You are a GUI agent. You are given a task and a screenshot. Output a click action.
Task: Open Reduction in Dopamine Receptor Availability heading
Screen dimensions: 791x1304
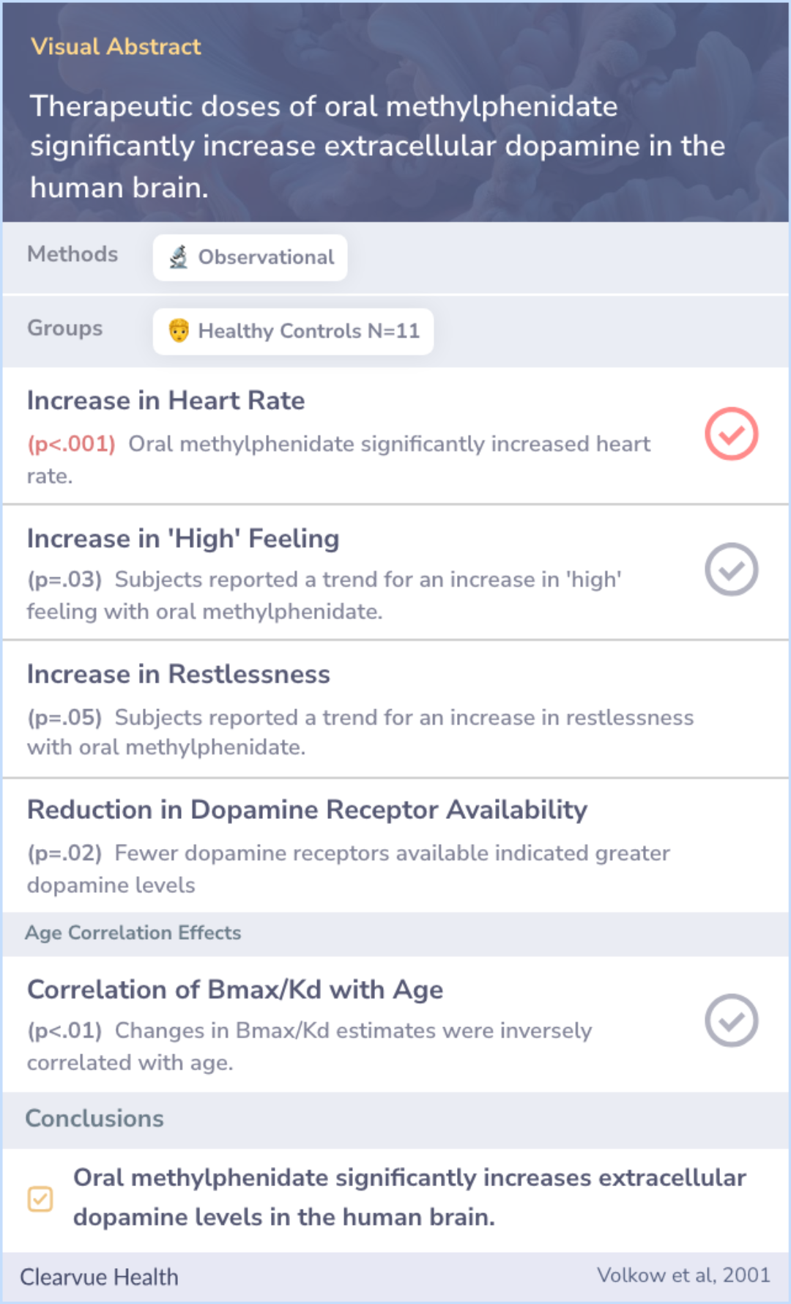tap(307, 810)
